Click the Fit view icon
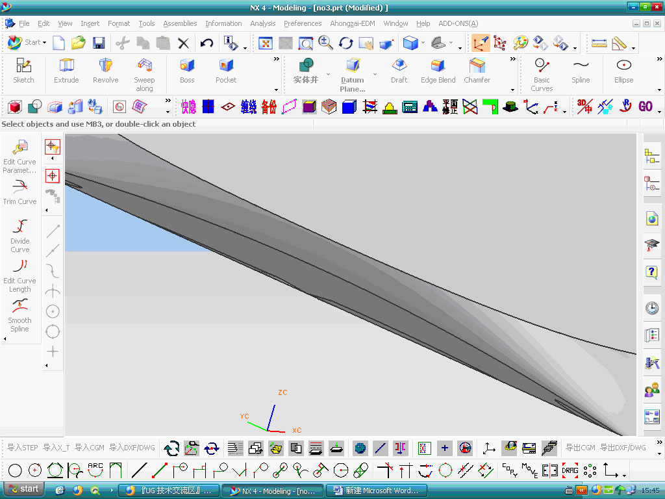665x499 pixels. (x=265, y=43)
